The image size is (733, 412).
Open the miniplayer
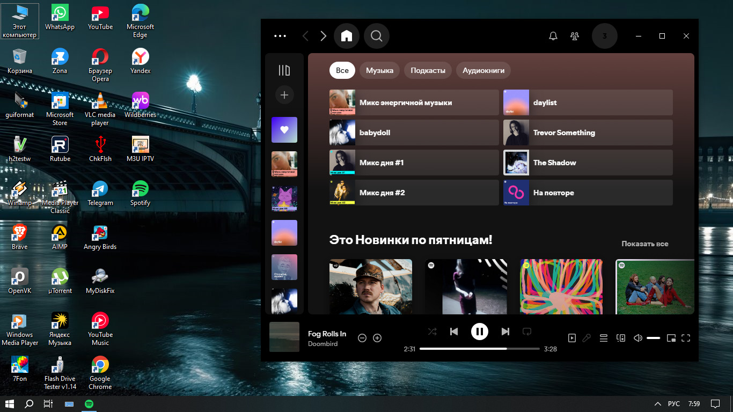coord(671,338)
